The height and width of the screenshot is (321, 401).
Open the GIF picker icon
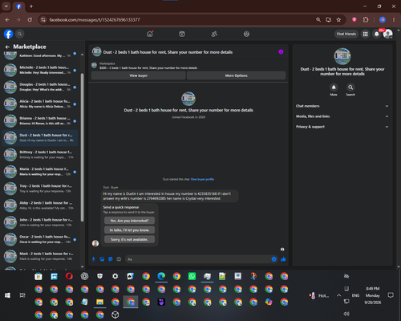pos(119,259)
